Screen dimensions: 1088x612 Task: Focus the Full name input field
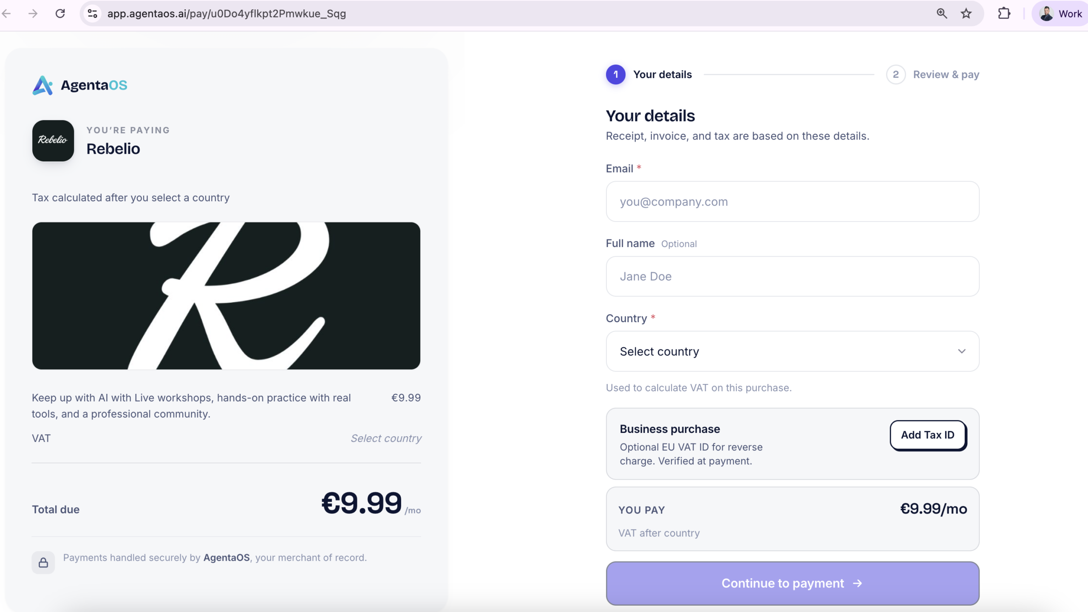(793, 276)
